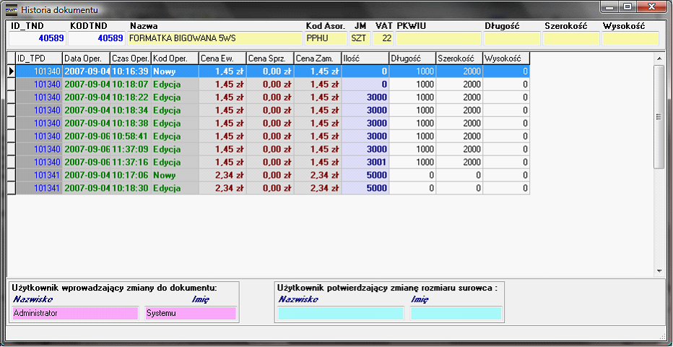
Task: Click the Imię field containing Systemu
Action: point(190,313)
